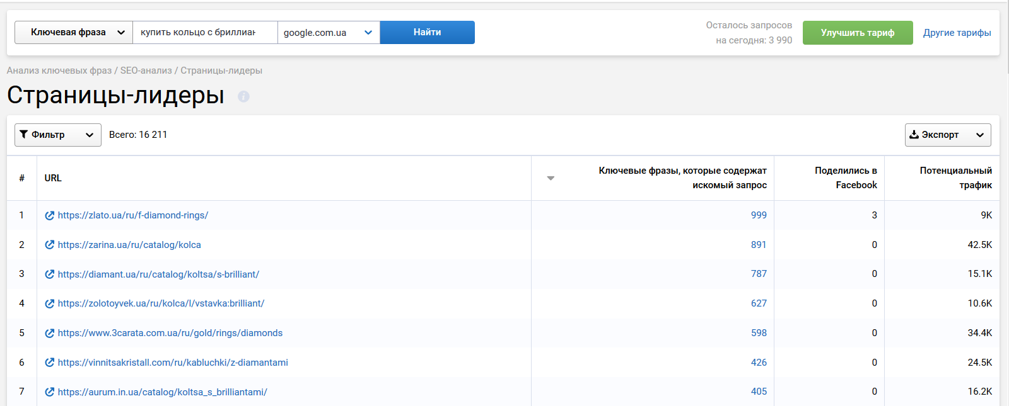
Task: Click sort arrow in keyword phrases column
Action: pyautogui.click(x=551, y=178)
